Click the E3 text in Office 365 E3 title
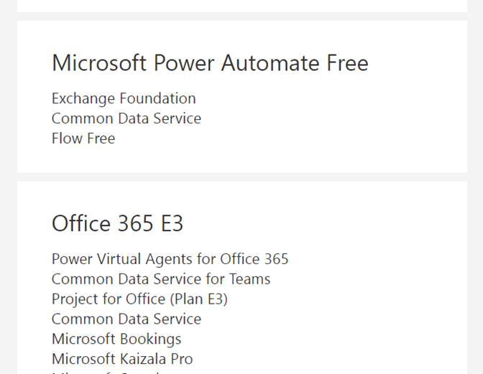The image size is (483, 374). click(x=172, y=223)
